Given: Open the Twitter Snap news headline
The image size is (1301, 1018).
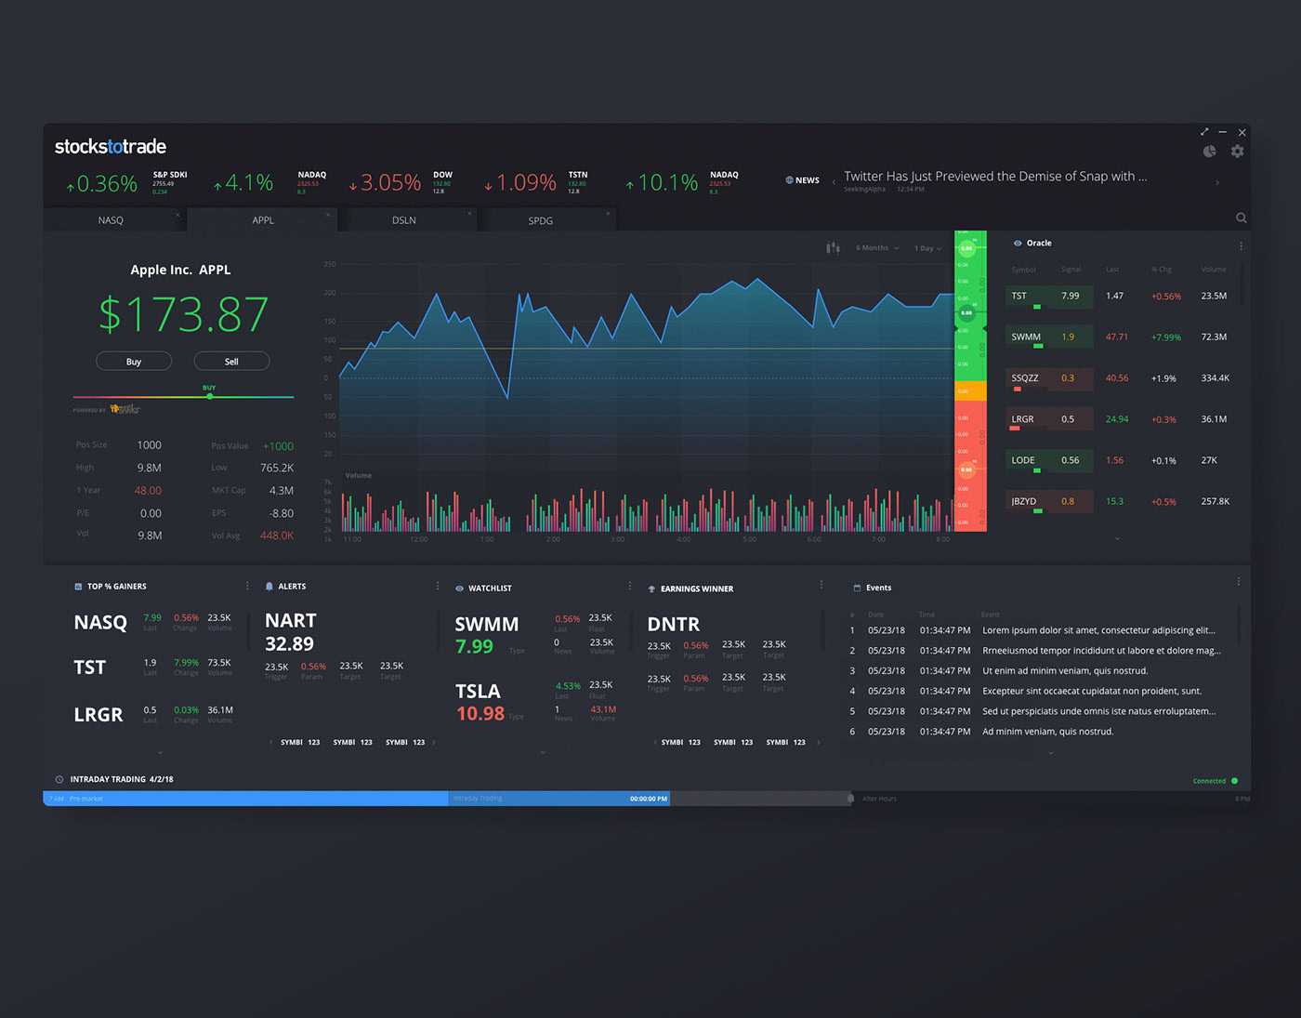Looking at the screenshot, I should [x=995, y=177].
